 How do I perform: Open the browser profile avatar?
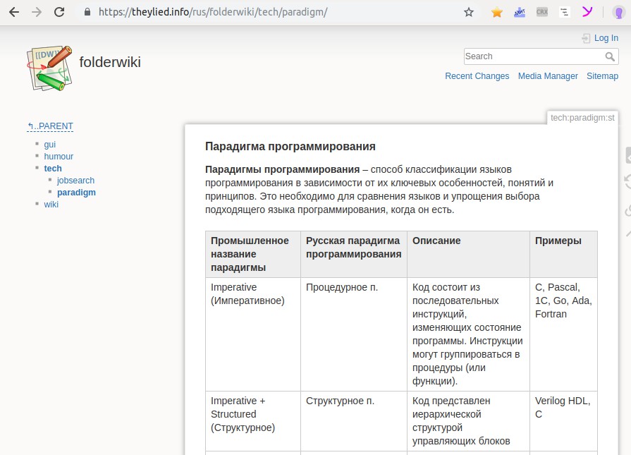coord(618,12)
